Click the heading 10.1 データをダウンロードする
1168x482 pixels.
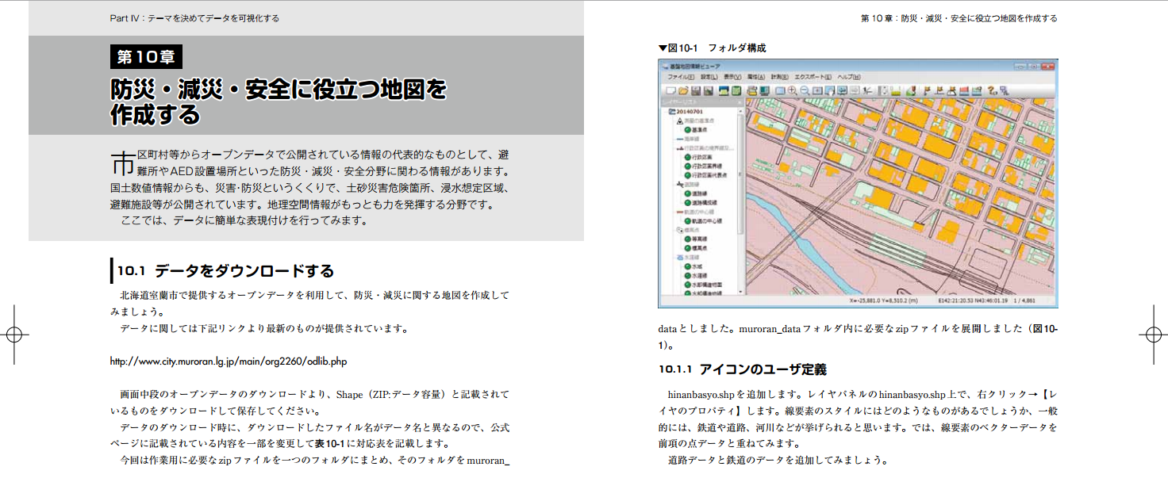225,271
